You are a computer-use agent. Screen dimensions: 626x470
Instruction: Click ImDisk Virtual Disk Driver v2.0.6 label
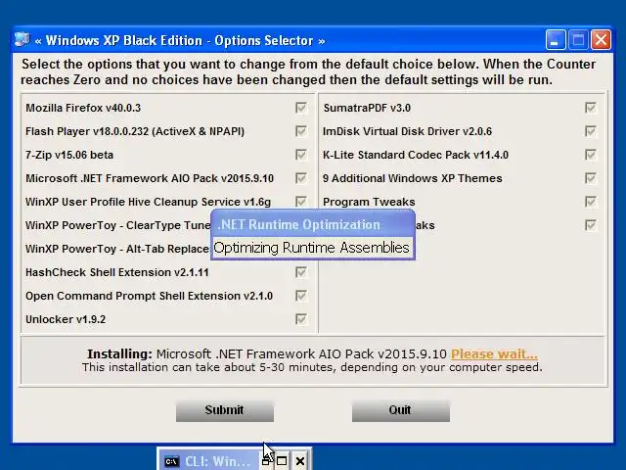click(x=407, y=131)
